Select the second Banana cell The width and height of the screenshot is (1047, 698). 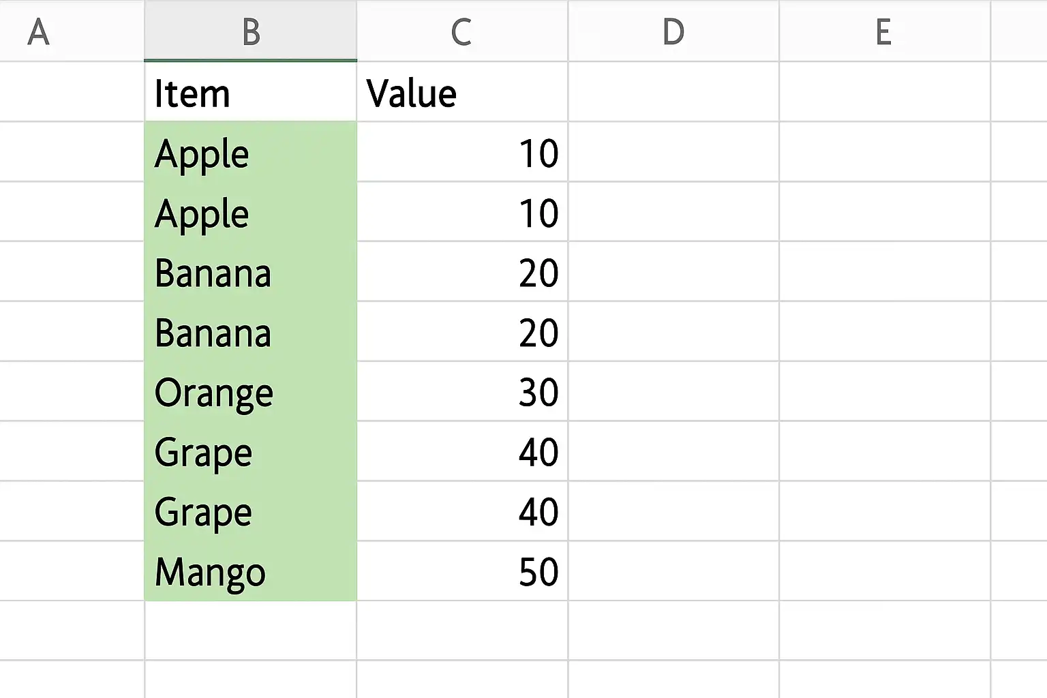click(250, 331)
